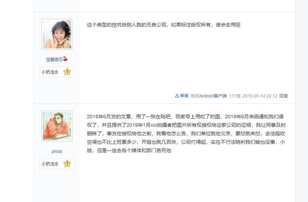Click 小桥流水 rank label under 宝馨奇石
This screenshot has width=308, height=202.
tap(50, 72)
